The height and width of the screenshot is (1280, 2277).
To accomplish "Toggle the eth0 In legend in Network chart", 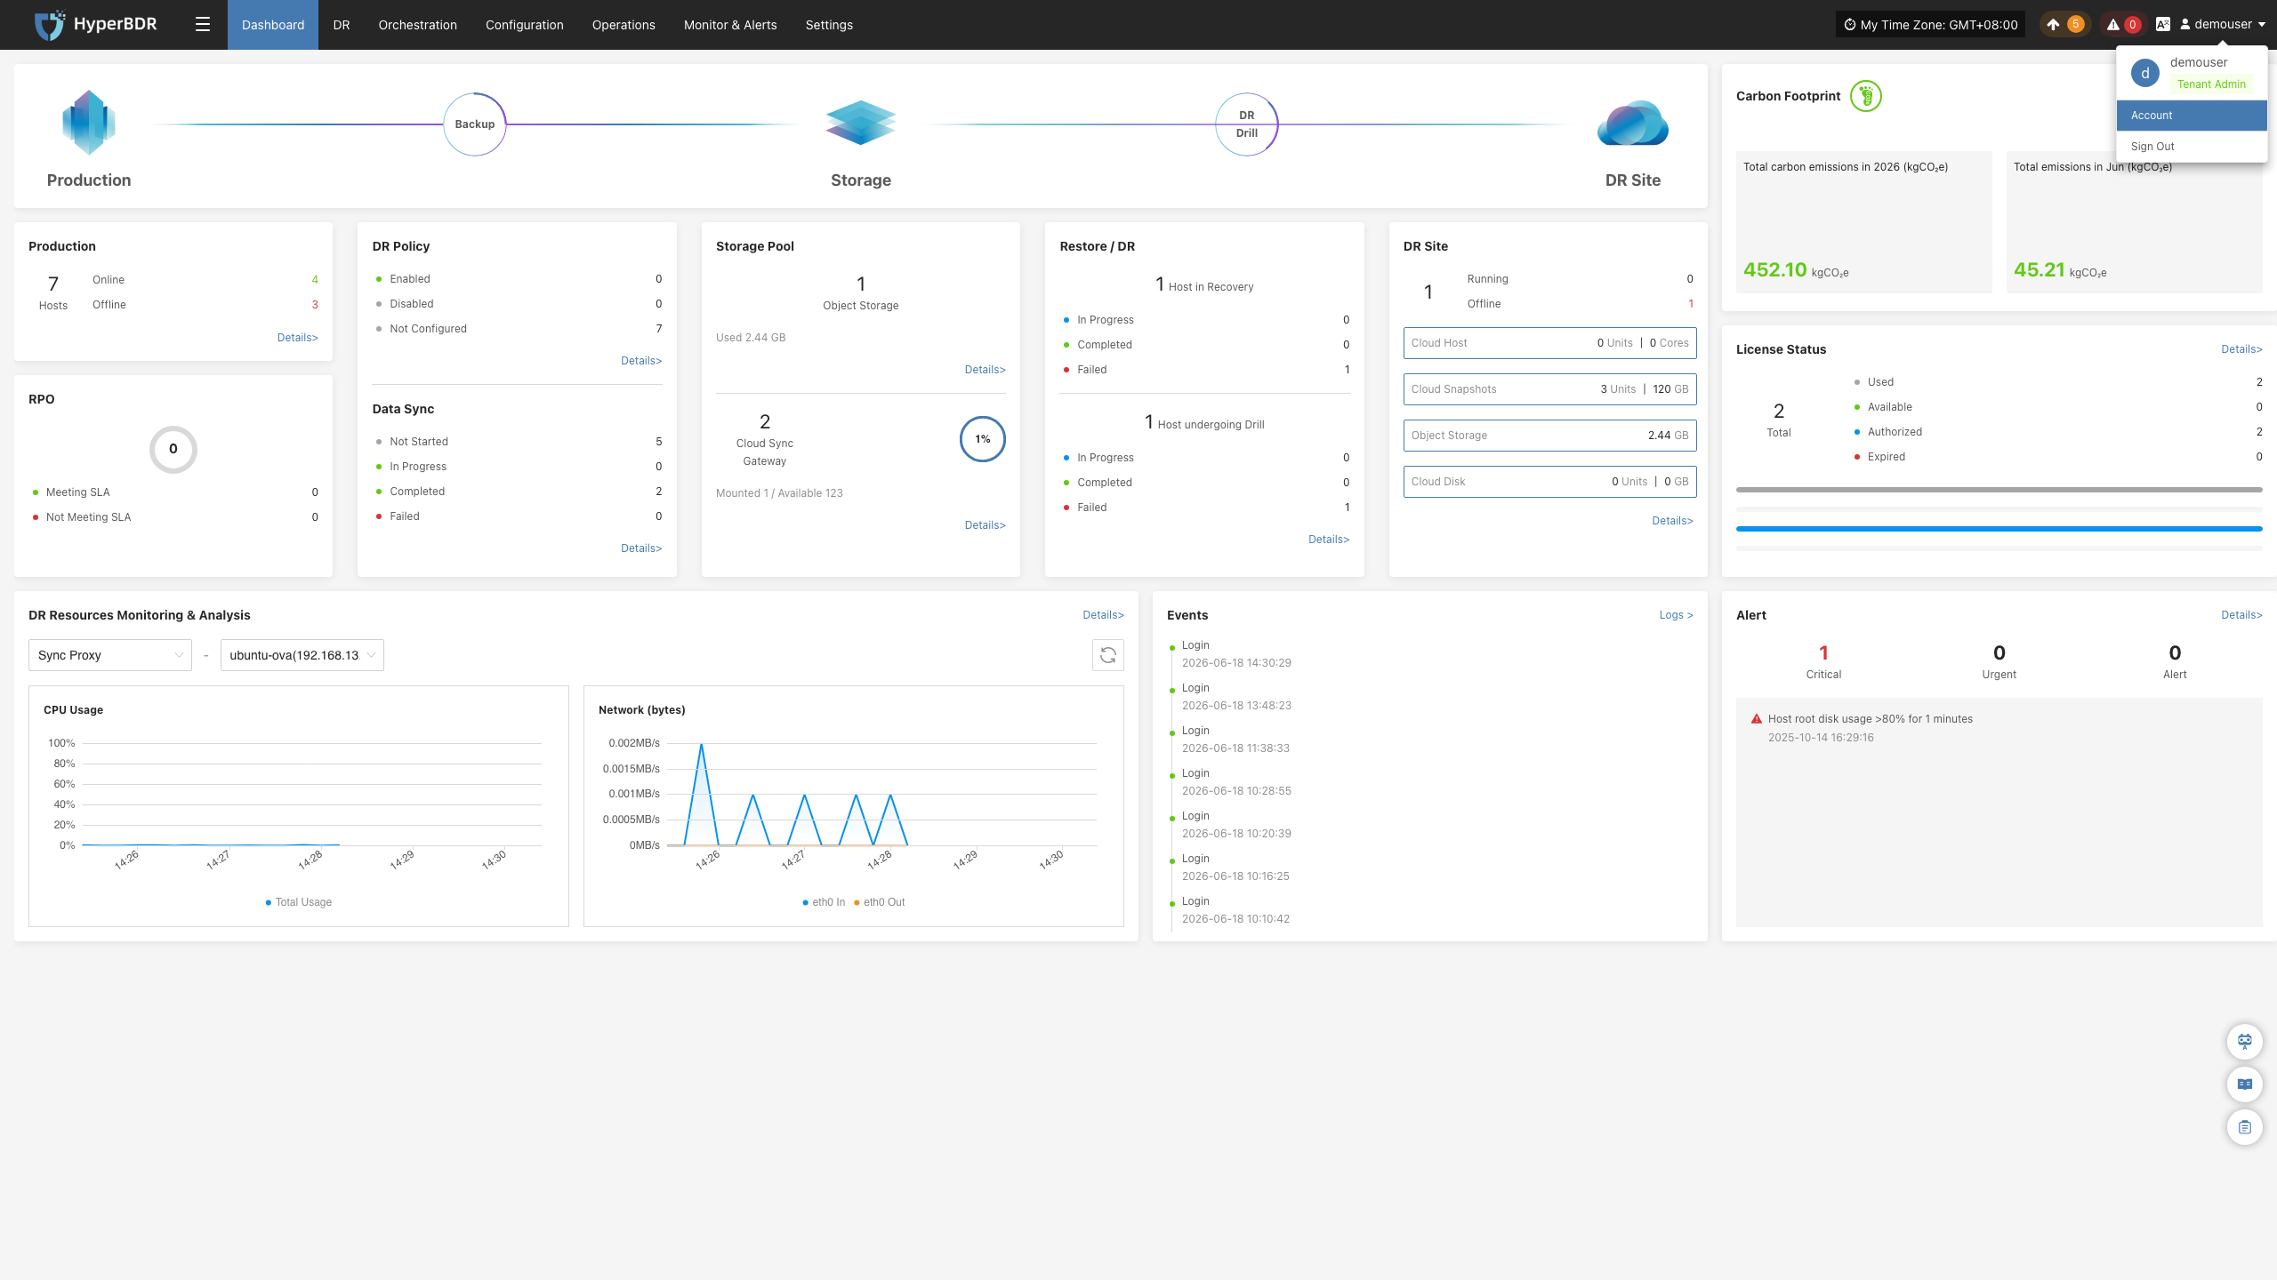I will click(824, 902).
